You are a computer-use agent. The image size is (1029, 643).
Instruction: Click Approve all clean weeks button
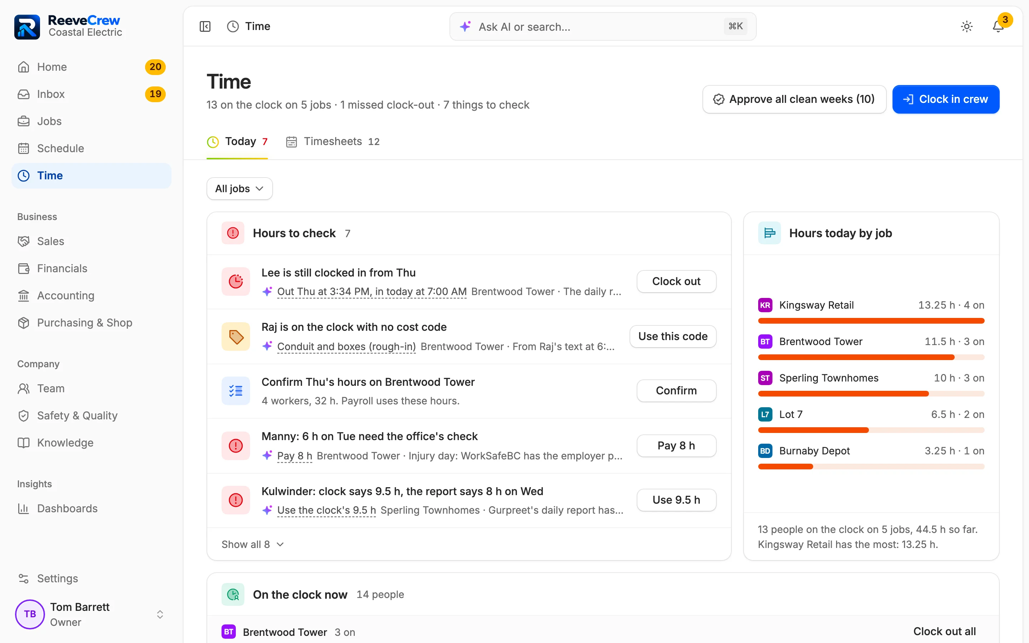coord(794,99)
